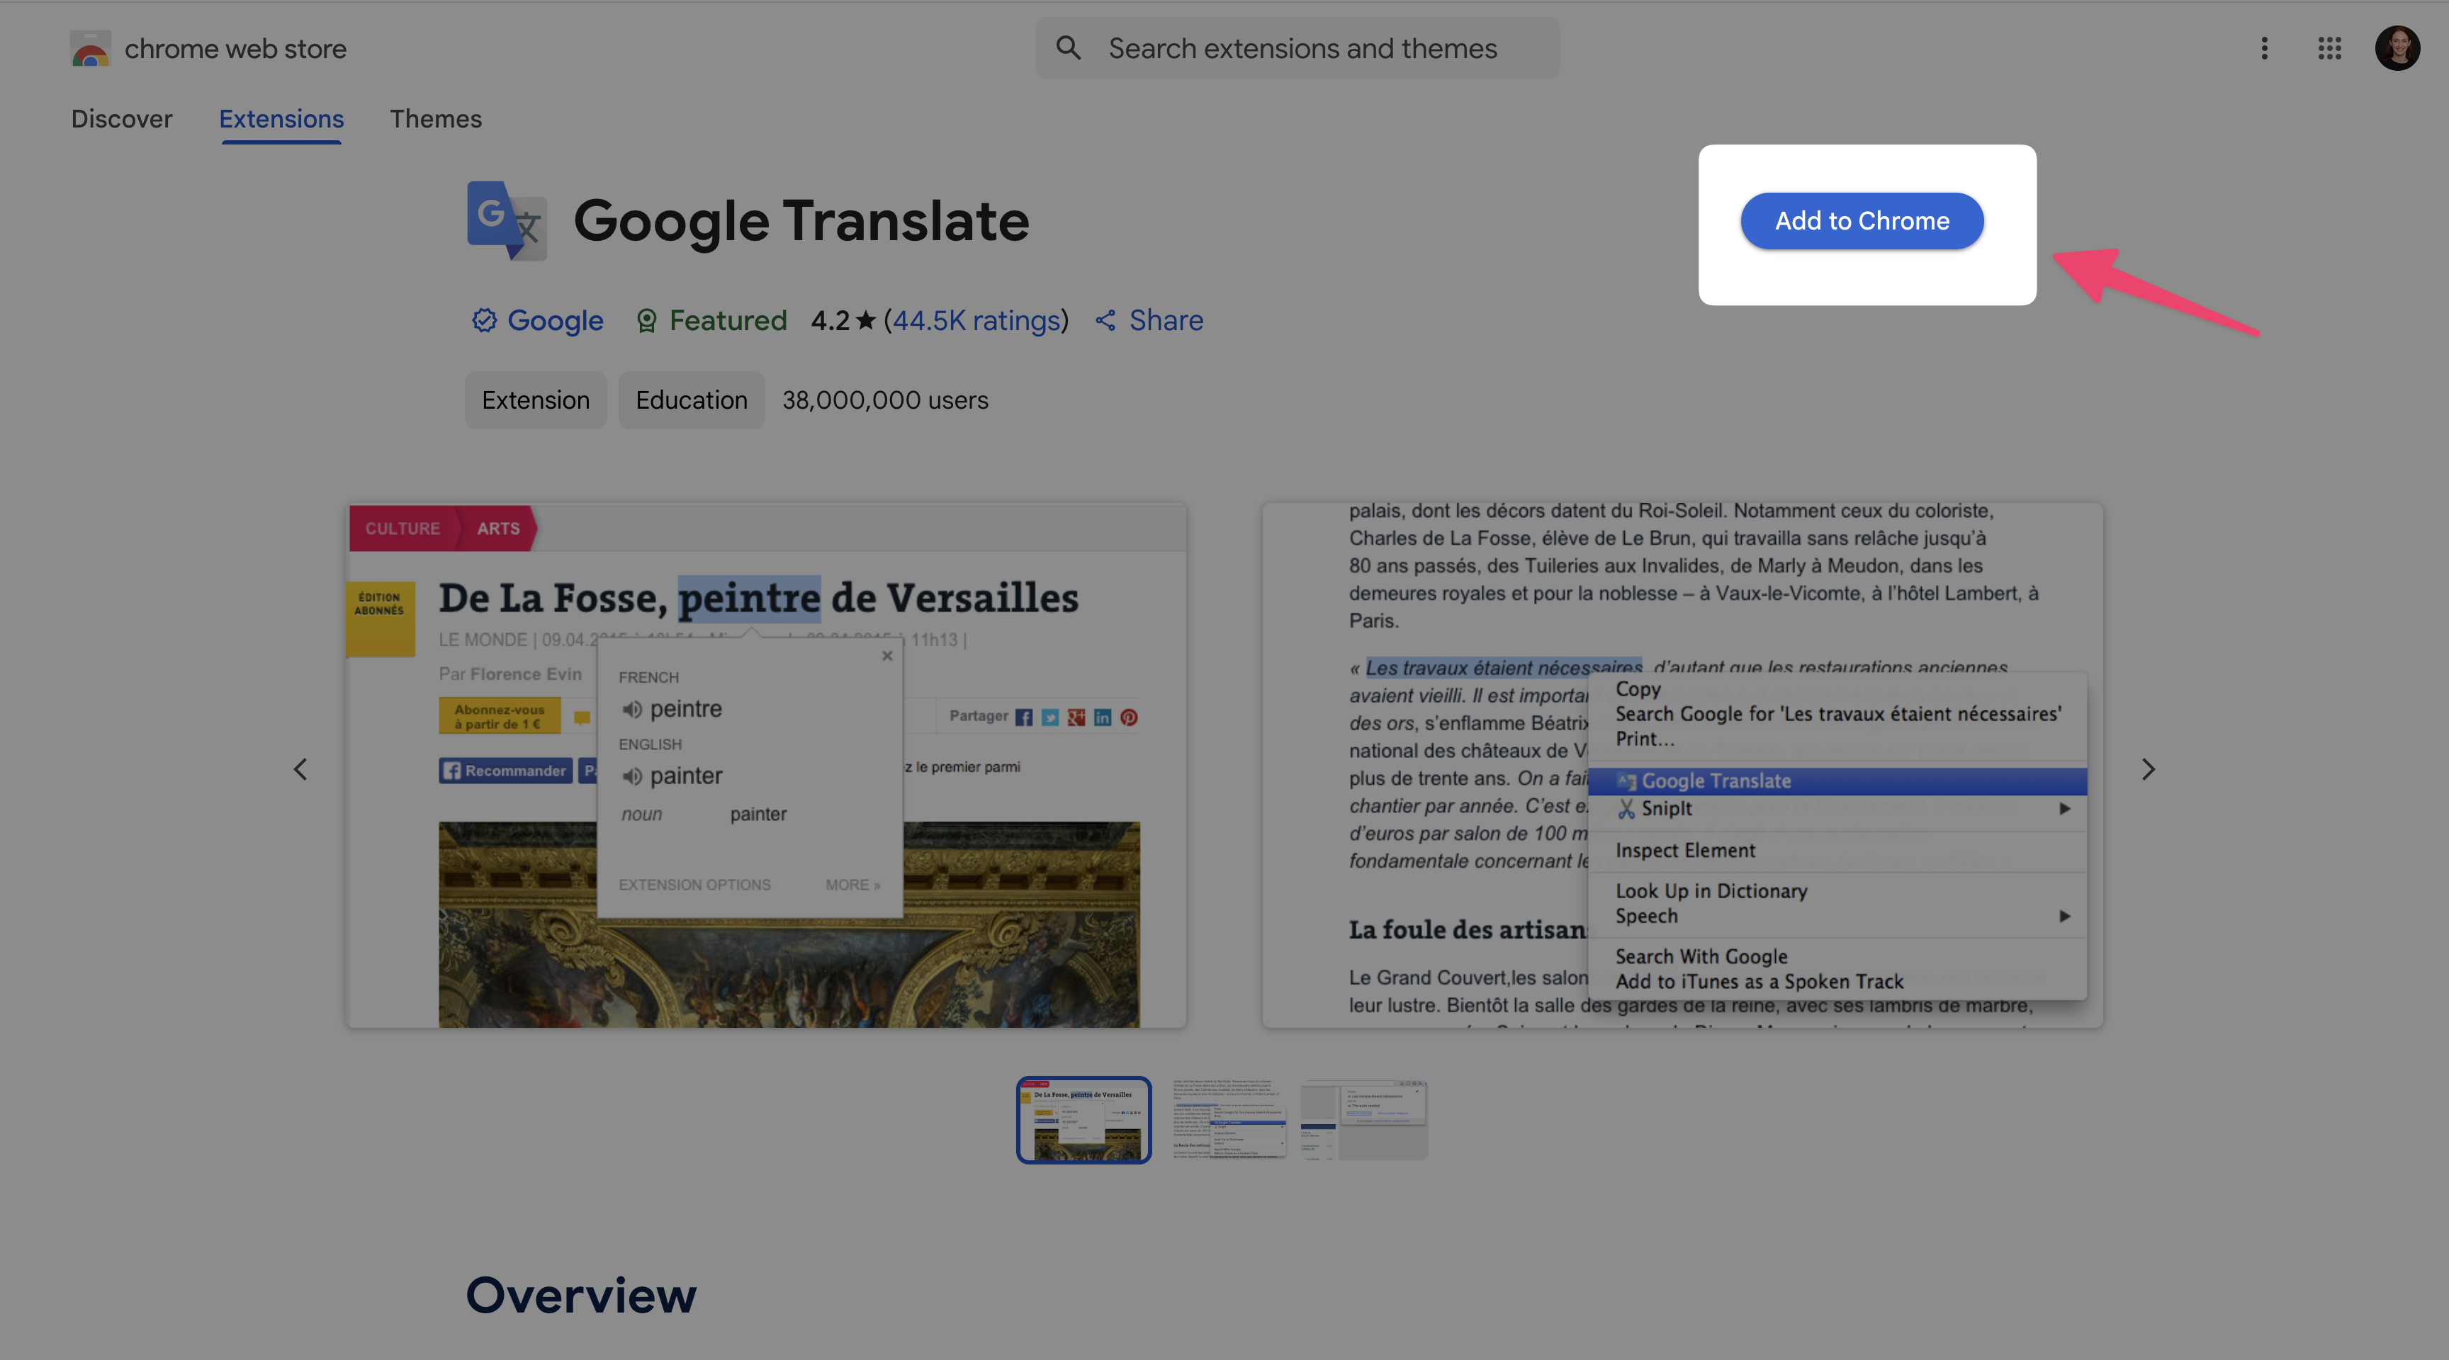Click the chrome web store title text
Viewport: 2449px width, 1360px height.
click(236, 48)
